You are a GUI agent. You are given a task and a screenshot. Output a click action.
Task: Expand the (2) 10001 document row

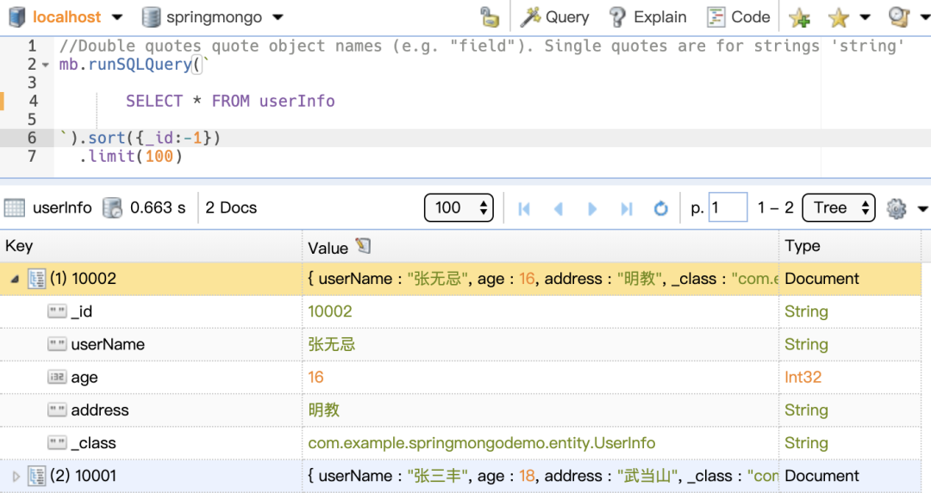pos(15,476)
